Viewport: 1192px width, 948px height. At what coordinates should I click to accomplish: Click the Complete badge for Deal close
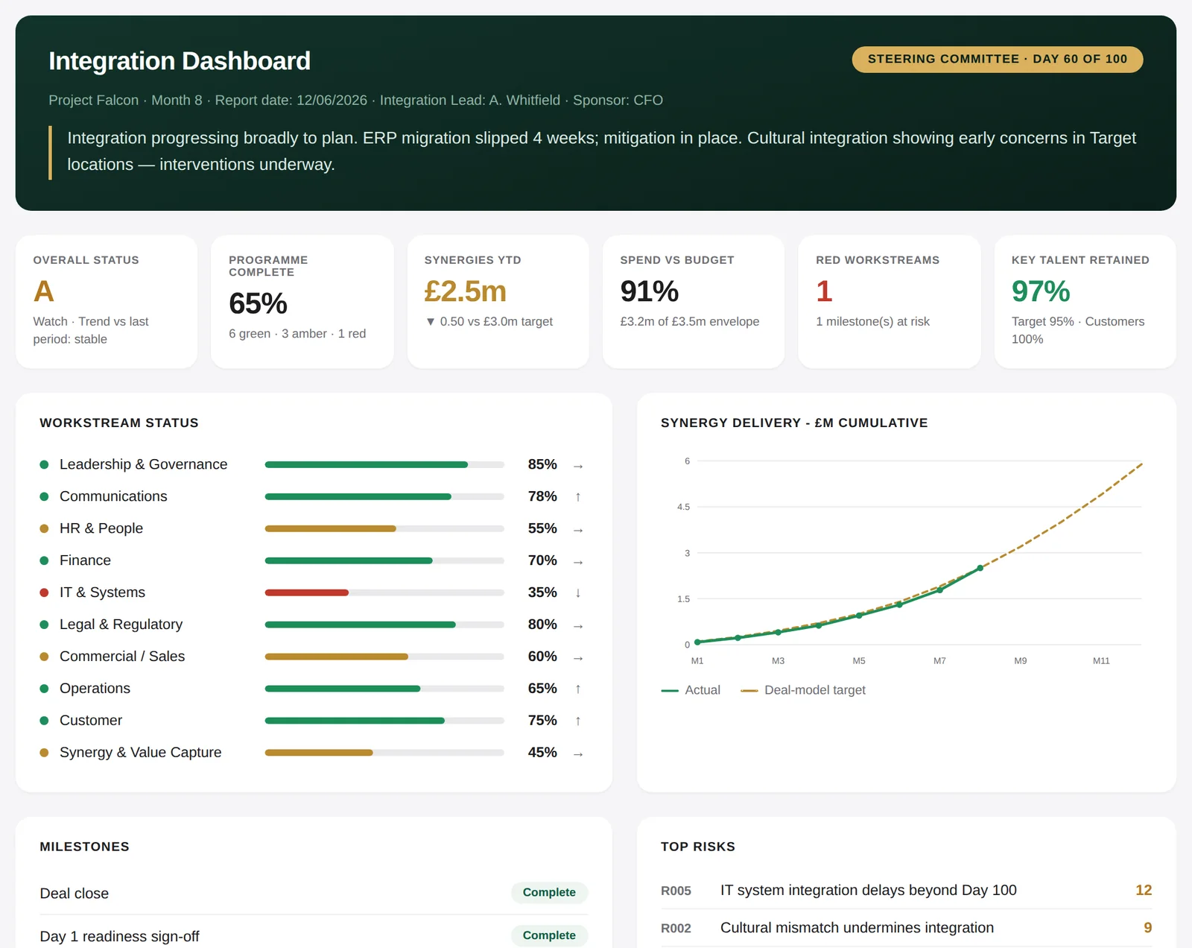click(x=549, y=892)
